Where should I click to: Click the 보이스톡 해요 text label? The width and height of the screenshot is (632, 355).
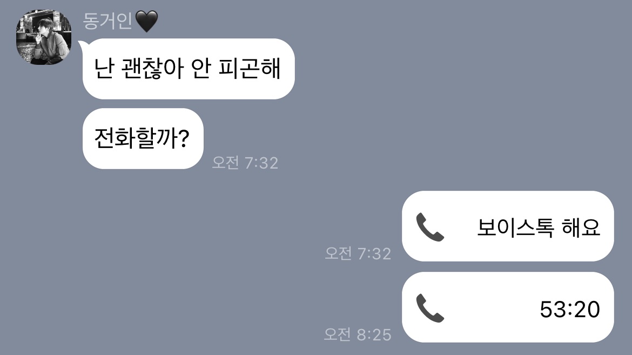[x=539, y=227]
